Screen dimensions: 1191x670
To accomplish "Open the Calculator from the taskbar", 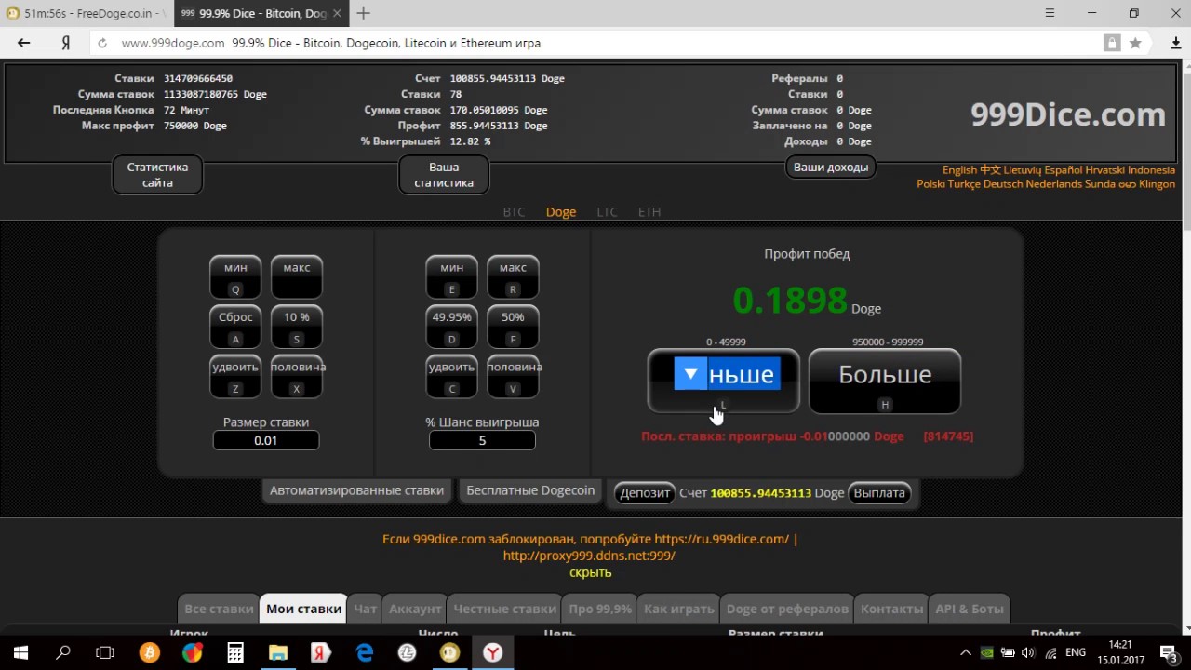I will click(235, 653).
